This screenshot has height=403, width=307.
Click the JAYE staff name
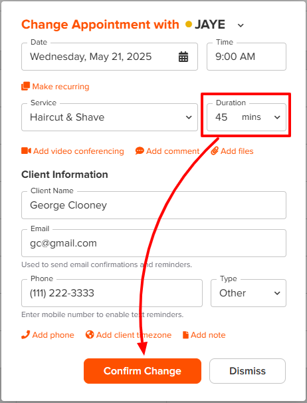coord(210,25)
